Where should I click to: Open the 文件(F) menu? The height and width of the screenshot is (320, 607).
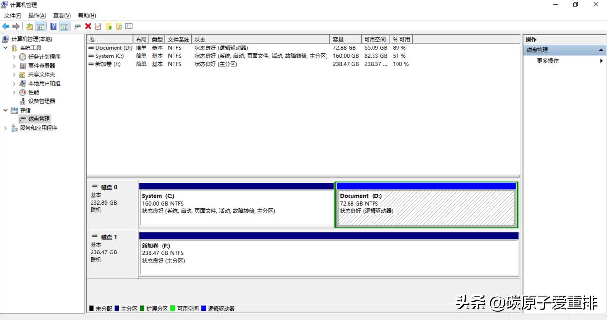pyautogui.click(x=13, y=16)
